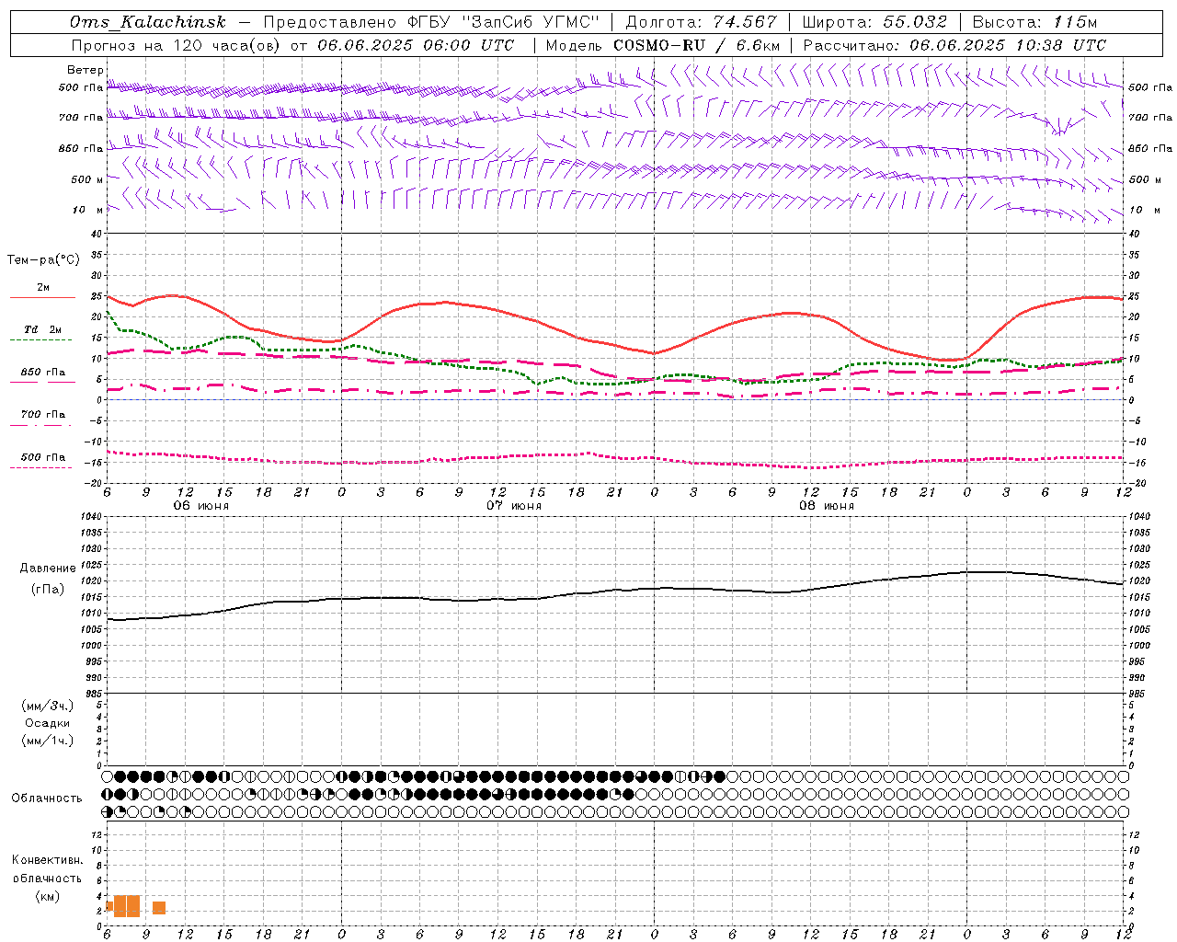Select the 06 июня date label
Screen dimensions: 1177x942
click(201, 506)
